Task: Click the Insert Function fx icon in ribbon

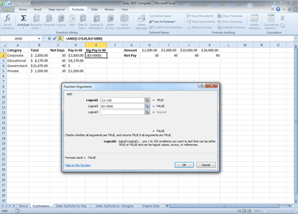Action: pyautogui.click(x=7, y=18)
